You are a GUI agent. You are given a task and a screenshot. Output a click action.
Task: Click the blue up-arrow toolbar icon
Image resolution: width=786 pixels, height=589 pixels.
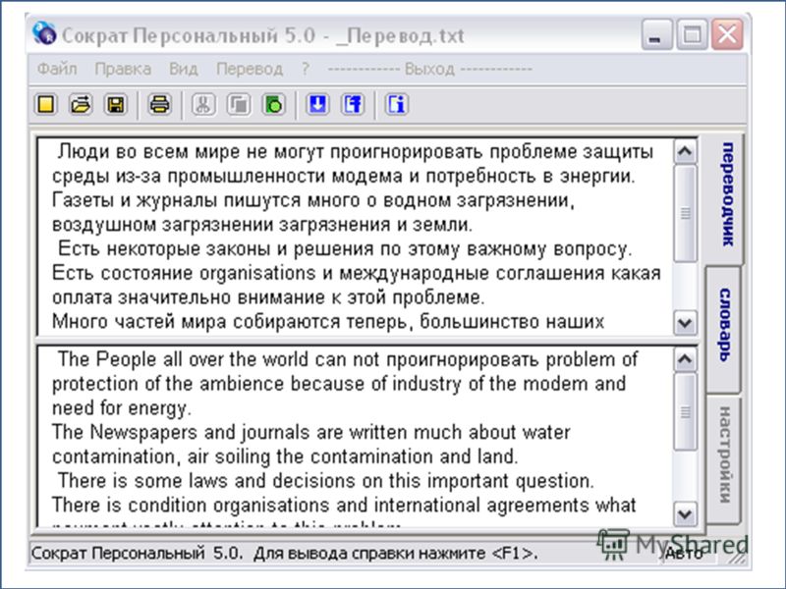354,105
